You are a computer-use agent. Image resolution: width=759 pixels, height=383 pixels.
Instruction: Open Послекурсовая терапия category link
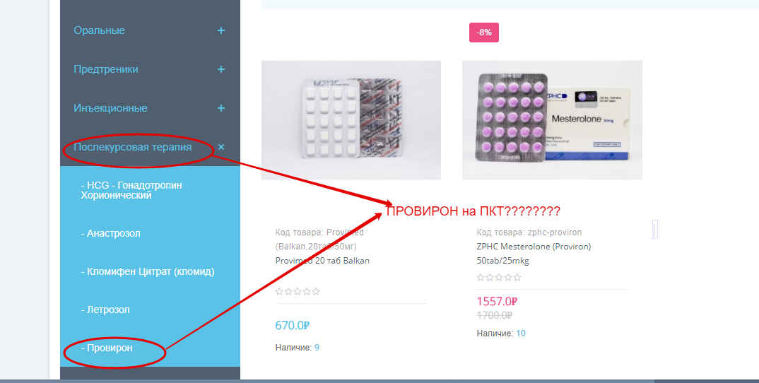coord(133,147)
